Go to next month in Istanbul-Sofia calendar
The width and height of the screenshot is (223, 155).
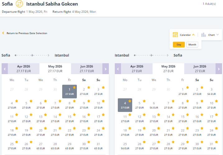point(219,69)
